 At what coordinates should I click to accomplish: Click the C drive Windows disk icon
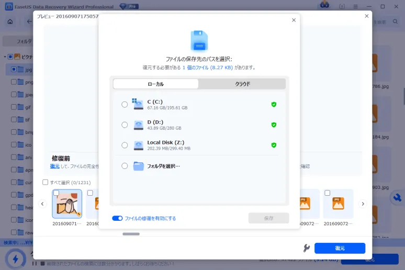tap(138, 104)
